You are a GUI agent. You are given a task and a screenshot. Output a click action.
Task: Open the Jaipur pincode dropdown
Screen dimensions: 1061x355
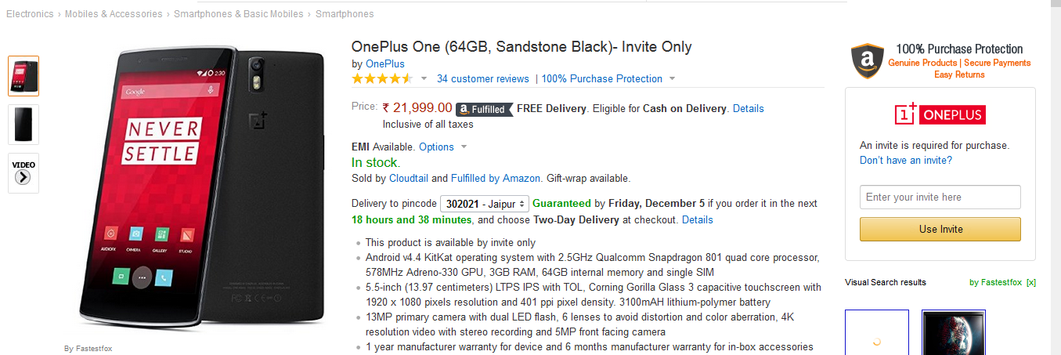[485, 203]
